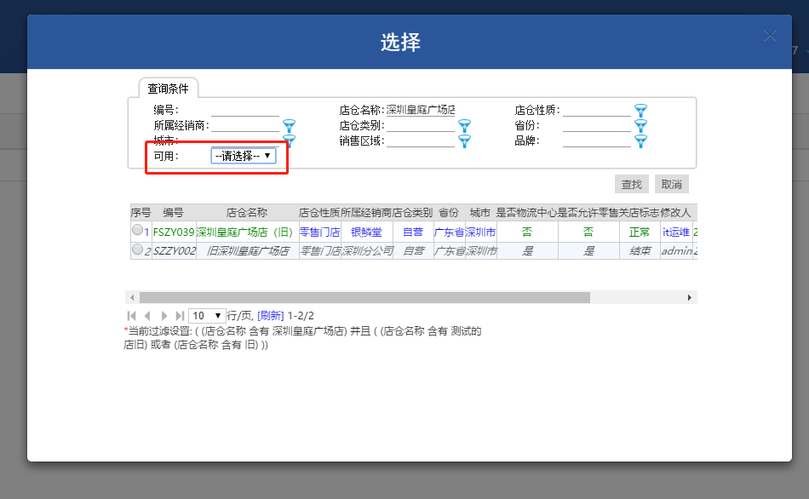Open the filter icon beside 销售区域 field
Screen dimensions: 809x499
pyautogui.click(x=464, y=141)
